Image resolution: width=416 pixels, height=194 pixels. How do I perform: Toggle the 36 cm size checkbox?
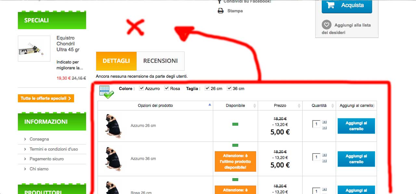tap(229, 88)
